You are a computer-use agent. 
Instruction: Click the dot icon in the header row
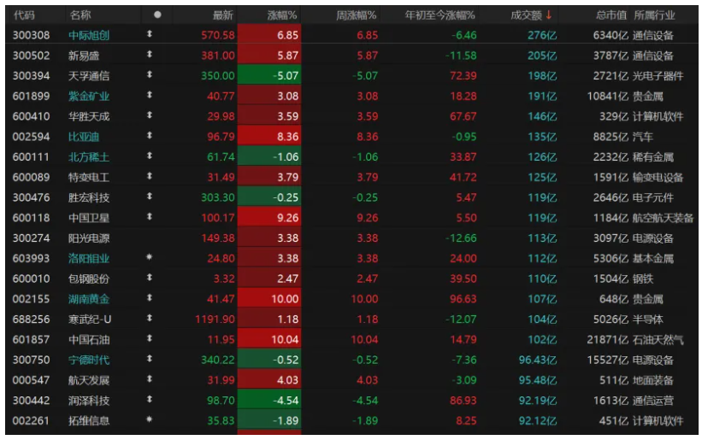click(x=156, y=15)
